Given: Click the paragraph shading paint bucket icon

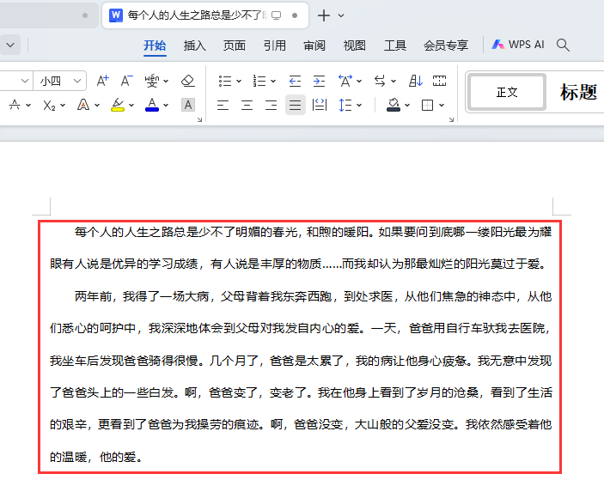Looking at the screenshot, I should click(x=394, y=105).
